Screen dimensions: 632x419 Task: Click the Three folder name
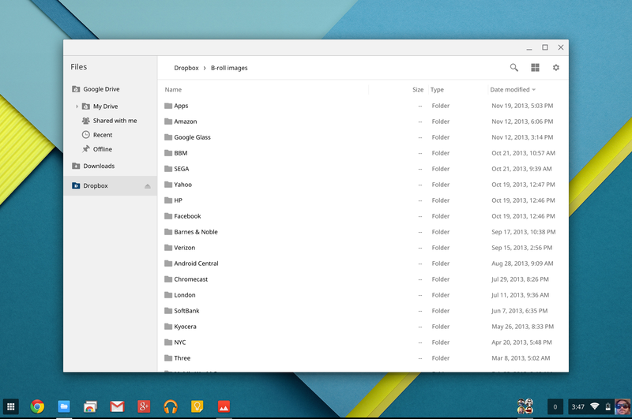coord(182,358)
